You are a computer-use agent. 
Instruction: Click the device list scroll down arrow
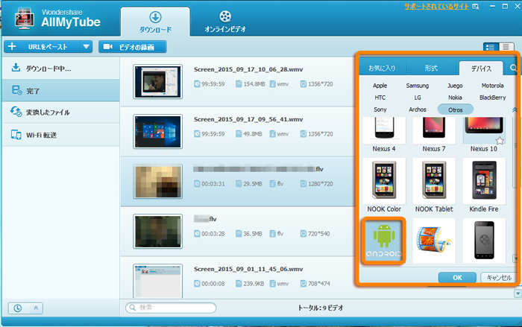click(516, 258)
